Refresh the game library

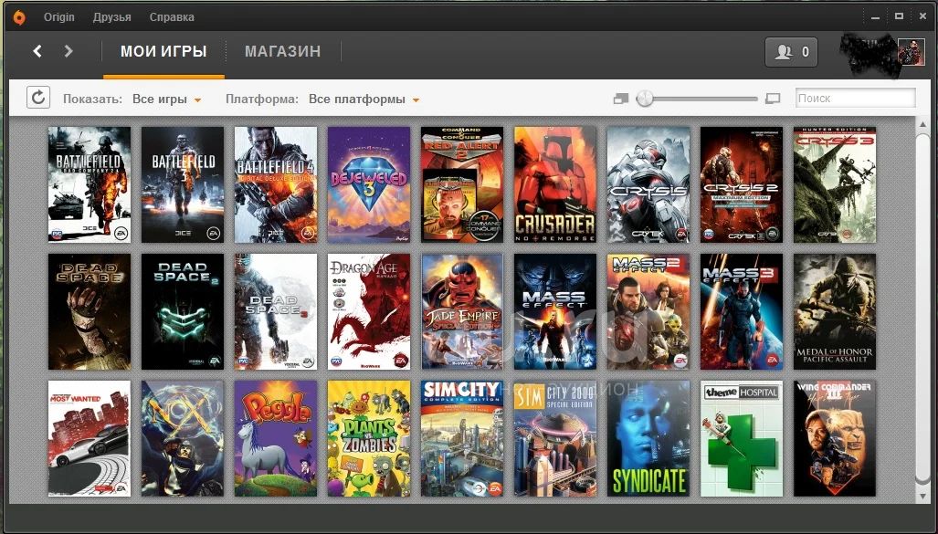(37, 98)
